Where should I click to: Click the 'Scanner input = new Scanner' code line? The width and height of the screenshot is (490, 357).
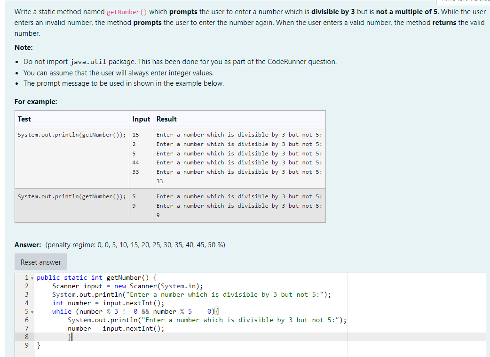click(x=127, y=286)
